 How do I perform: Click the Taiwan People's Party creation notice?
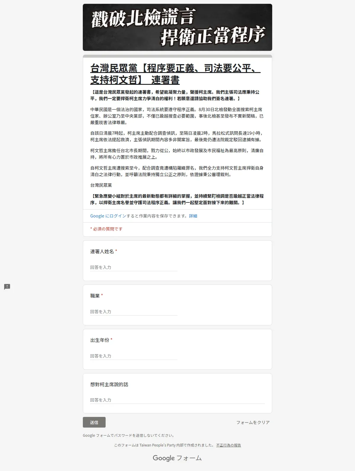point(164,445)
